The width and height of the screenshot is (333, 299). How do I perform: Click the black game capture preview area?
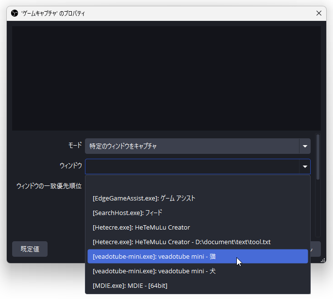[166, 78]
